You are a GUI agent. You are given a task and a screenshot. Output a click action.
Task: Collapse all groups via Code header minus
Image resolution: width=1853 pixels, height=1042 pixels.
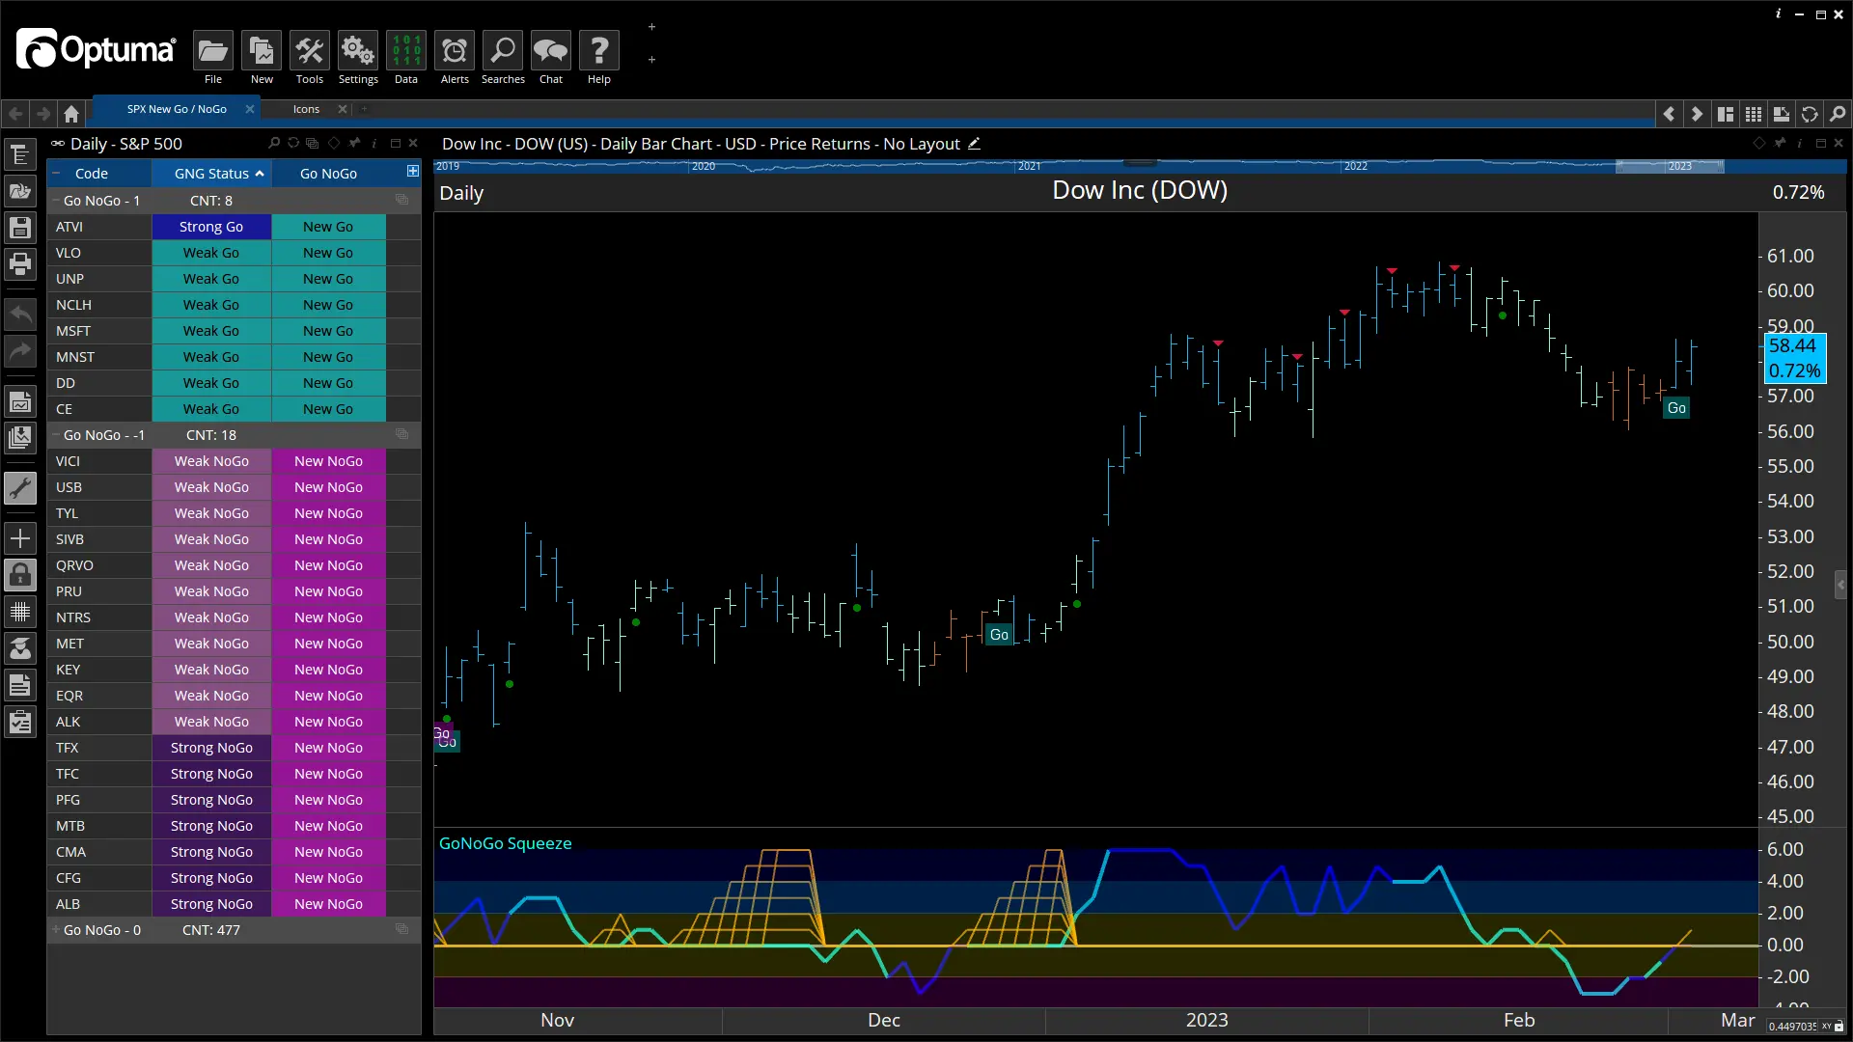pyautogui.click(x=56, y=174)
